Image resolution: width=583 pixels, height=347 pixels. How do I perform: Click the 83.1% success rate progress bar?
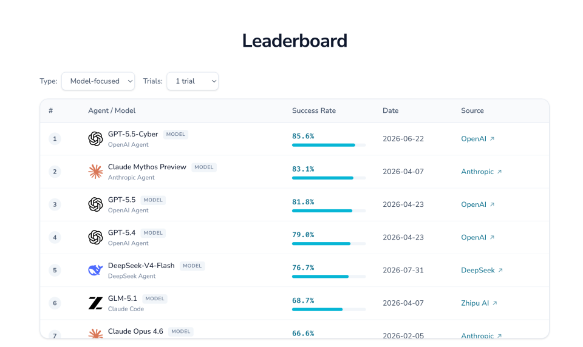coord(329,178)
